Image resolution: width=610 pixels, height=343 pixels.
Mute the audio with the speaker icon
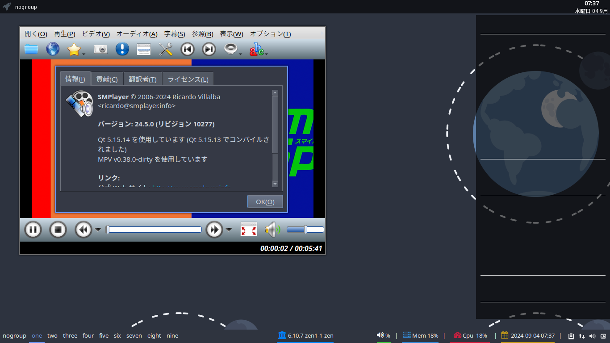point(272,230)
